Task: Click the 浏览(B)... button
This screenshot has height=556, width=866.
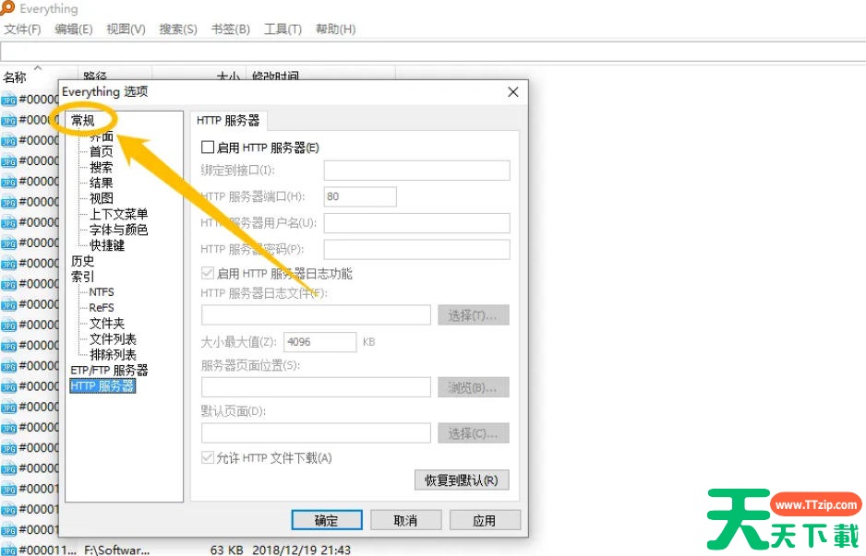Action: click(474, 387)
